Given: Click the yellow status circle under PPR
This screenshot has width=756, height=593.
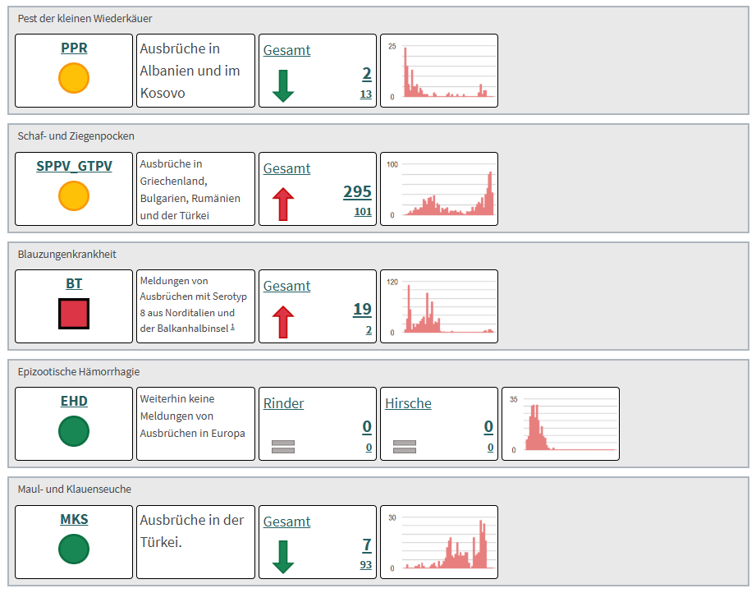Looking at the screenshot, I should tap(74, 79).
